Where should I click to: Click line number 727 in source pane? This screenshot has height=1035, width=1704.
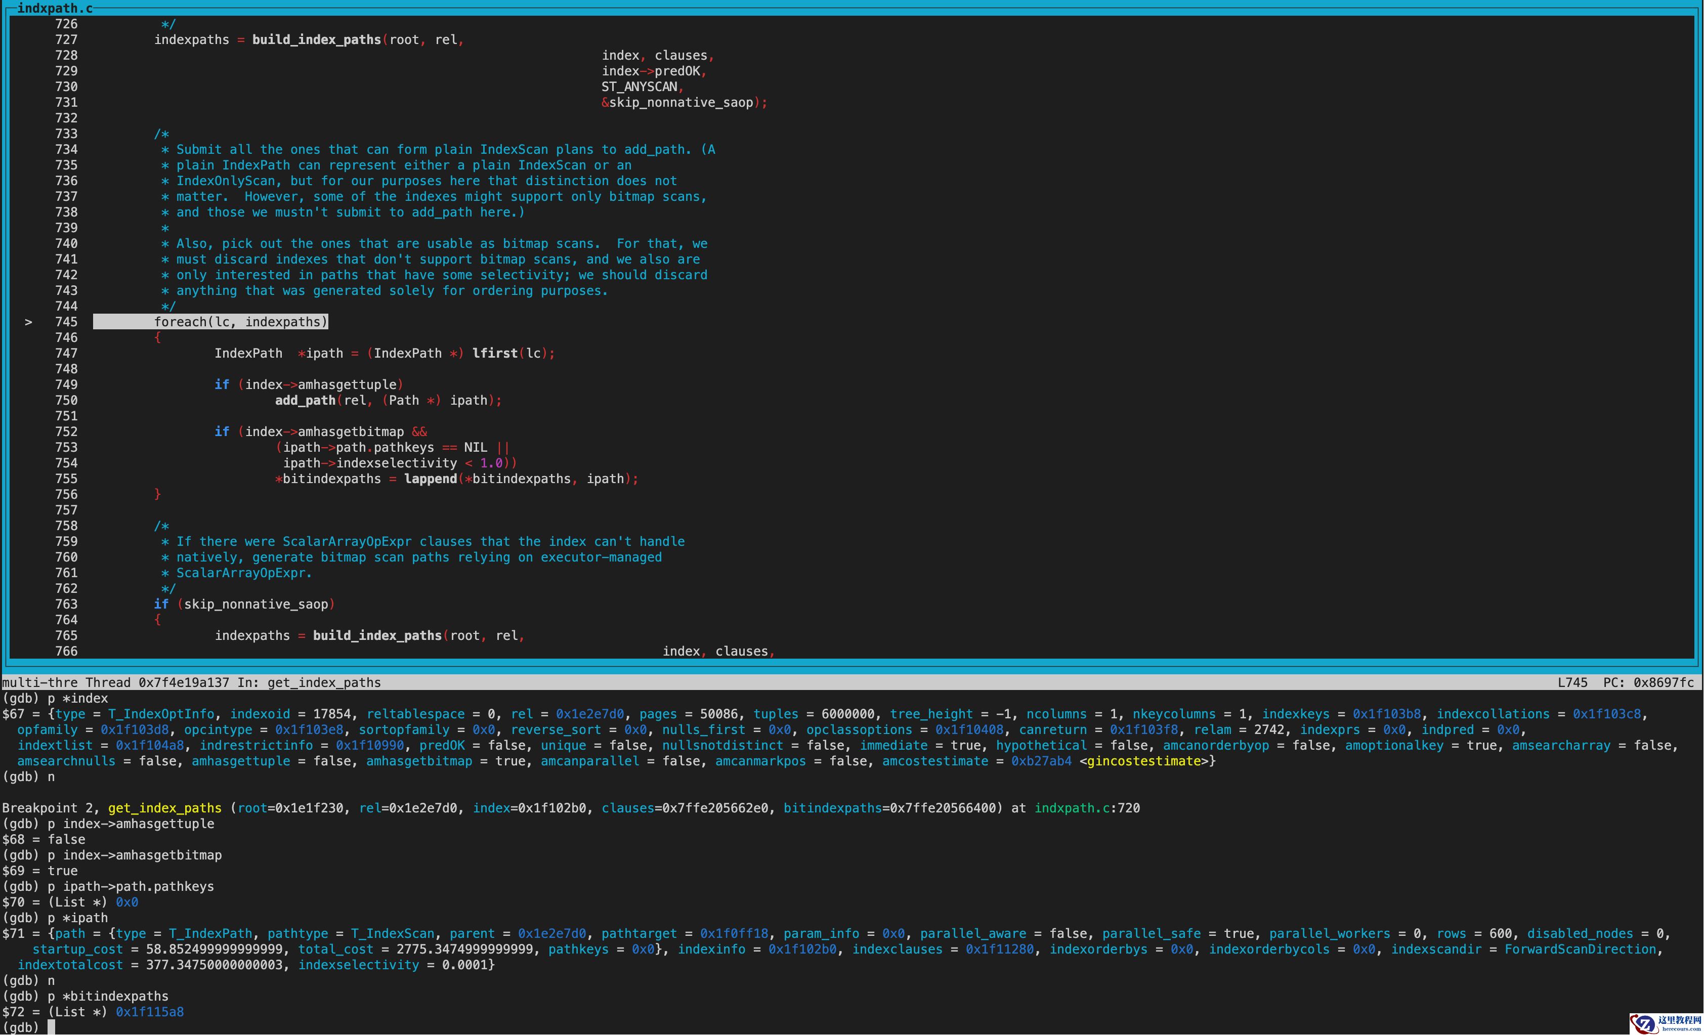66,40
